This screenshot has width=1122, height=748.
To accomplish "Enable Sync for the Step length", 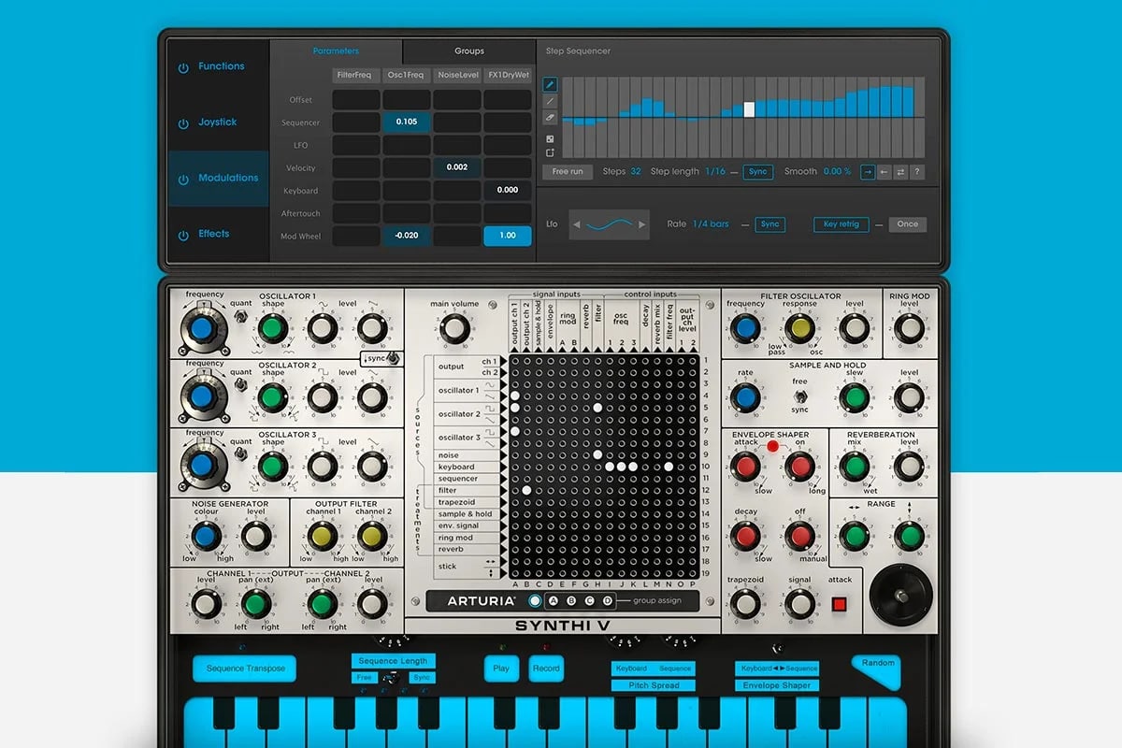I will click(x=758, y=172).
